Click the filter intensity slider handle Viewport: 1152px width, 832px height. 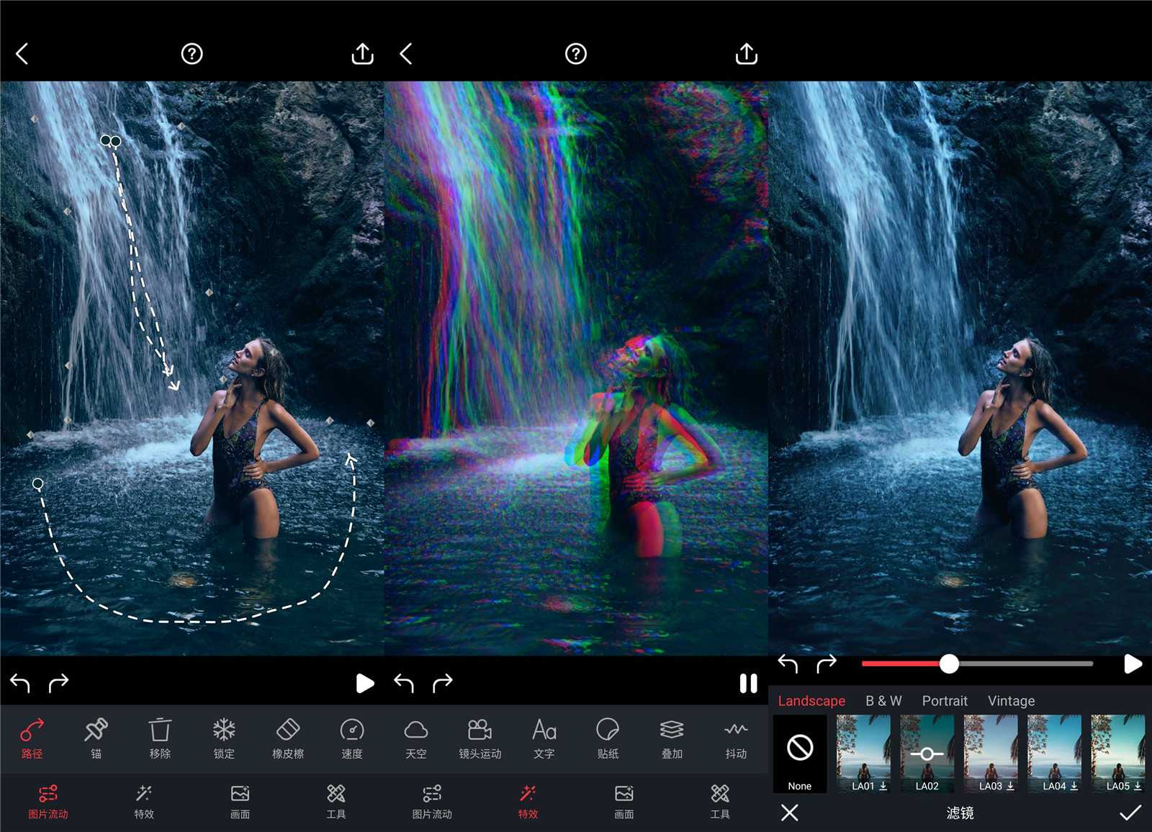(x=949, y=663)
